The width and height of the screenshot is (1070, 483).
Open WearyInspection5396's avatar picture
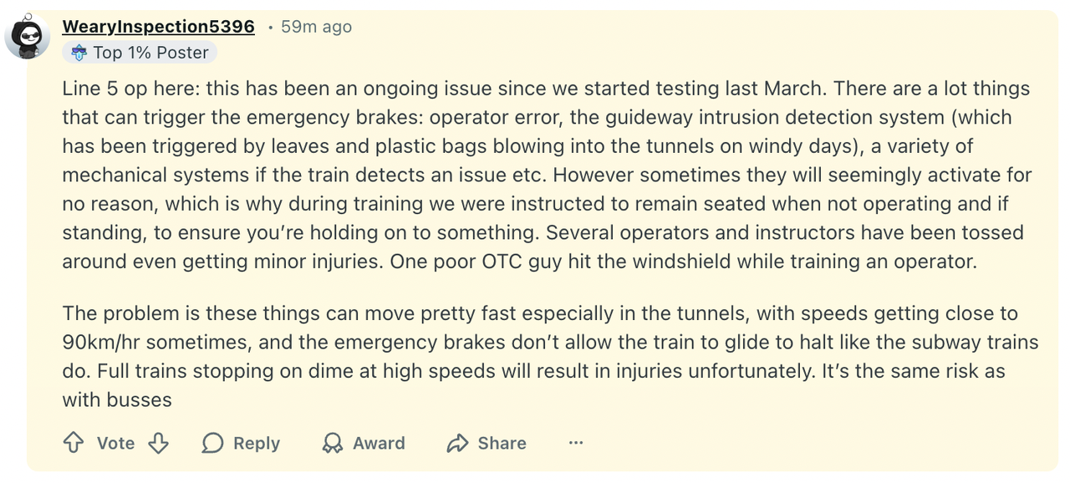coord(28,37)
